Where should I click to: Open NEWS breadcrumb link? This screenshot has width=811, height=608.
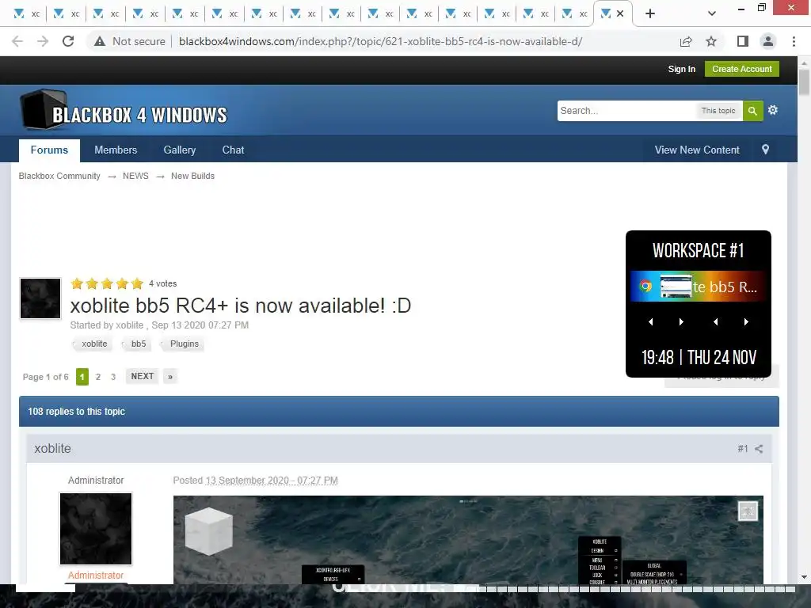(135, 176)
